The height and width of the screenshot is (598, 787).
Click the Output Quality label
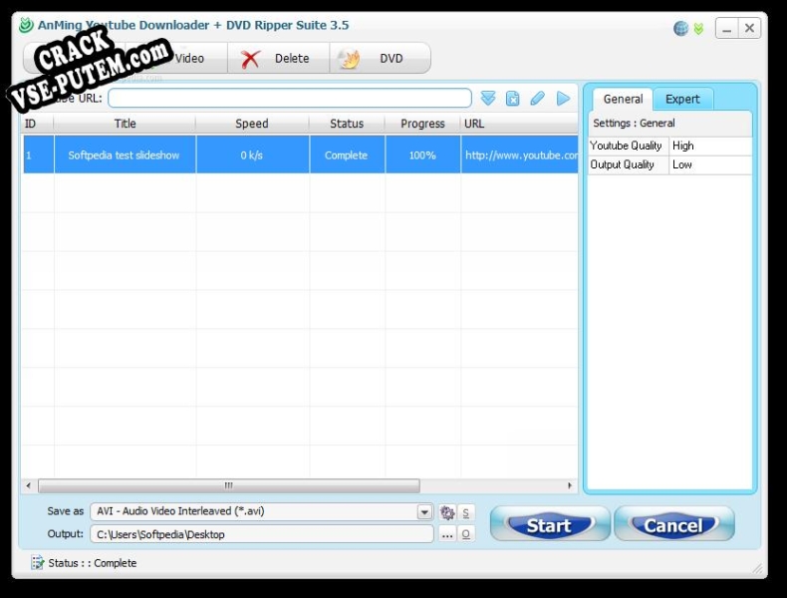[x=623, y=164]
